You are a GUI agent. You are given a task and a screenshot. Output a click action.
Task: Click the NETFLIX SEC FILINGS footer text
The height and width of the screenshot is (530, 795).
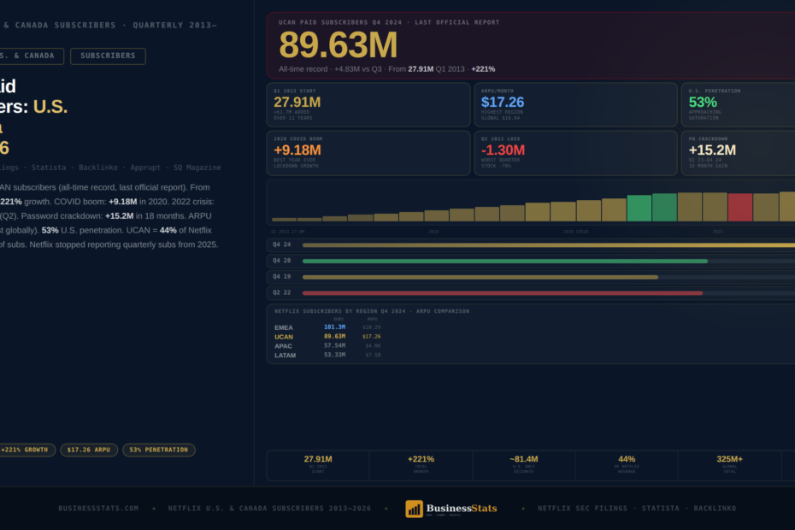coord(582,508)
